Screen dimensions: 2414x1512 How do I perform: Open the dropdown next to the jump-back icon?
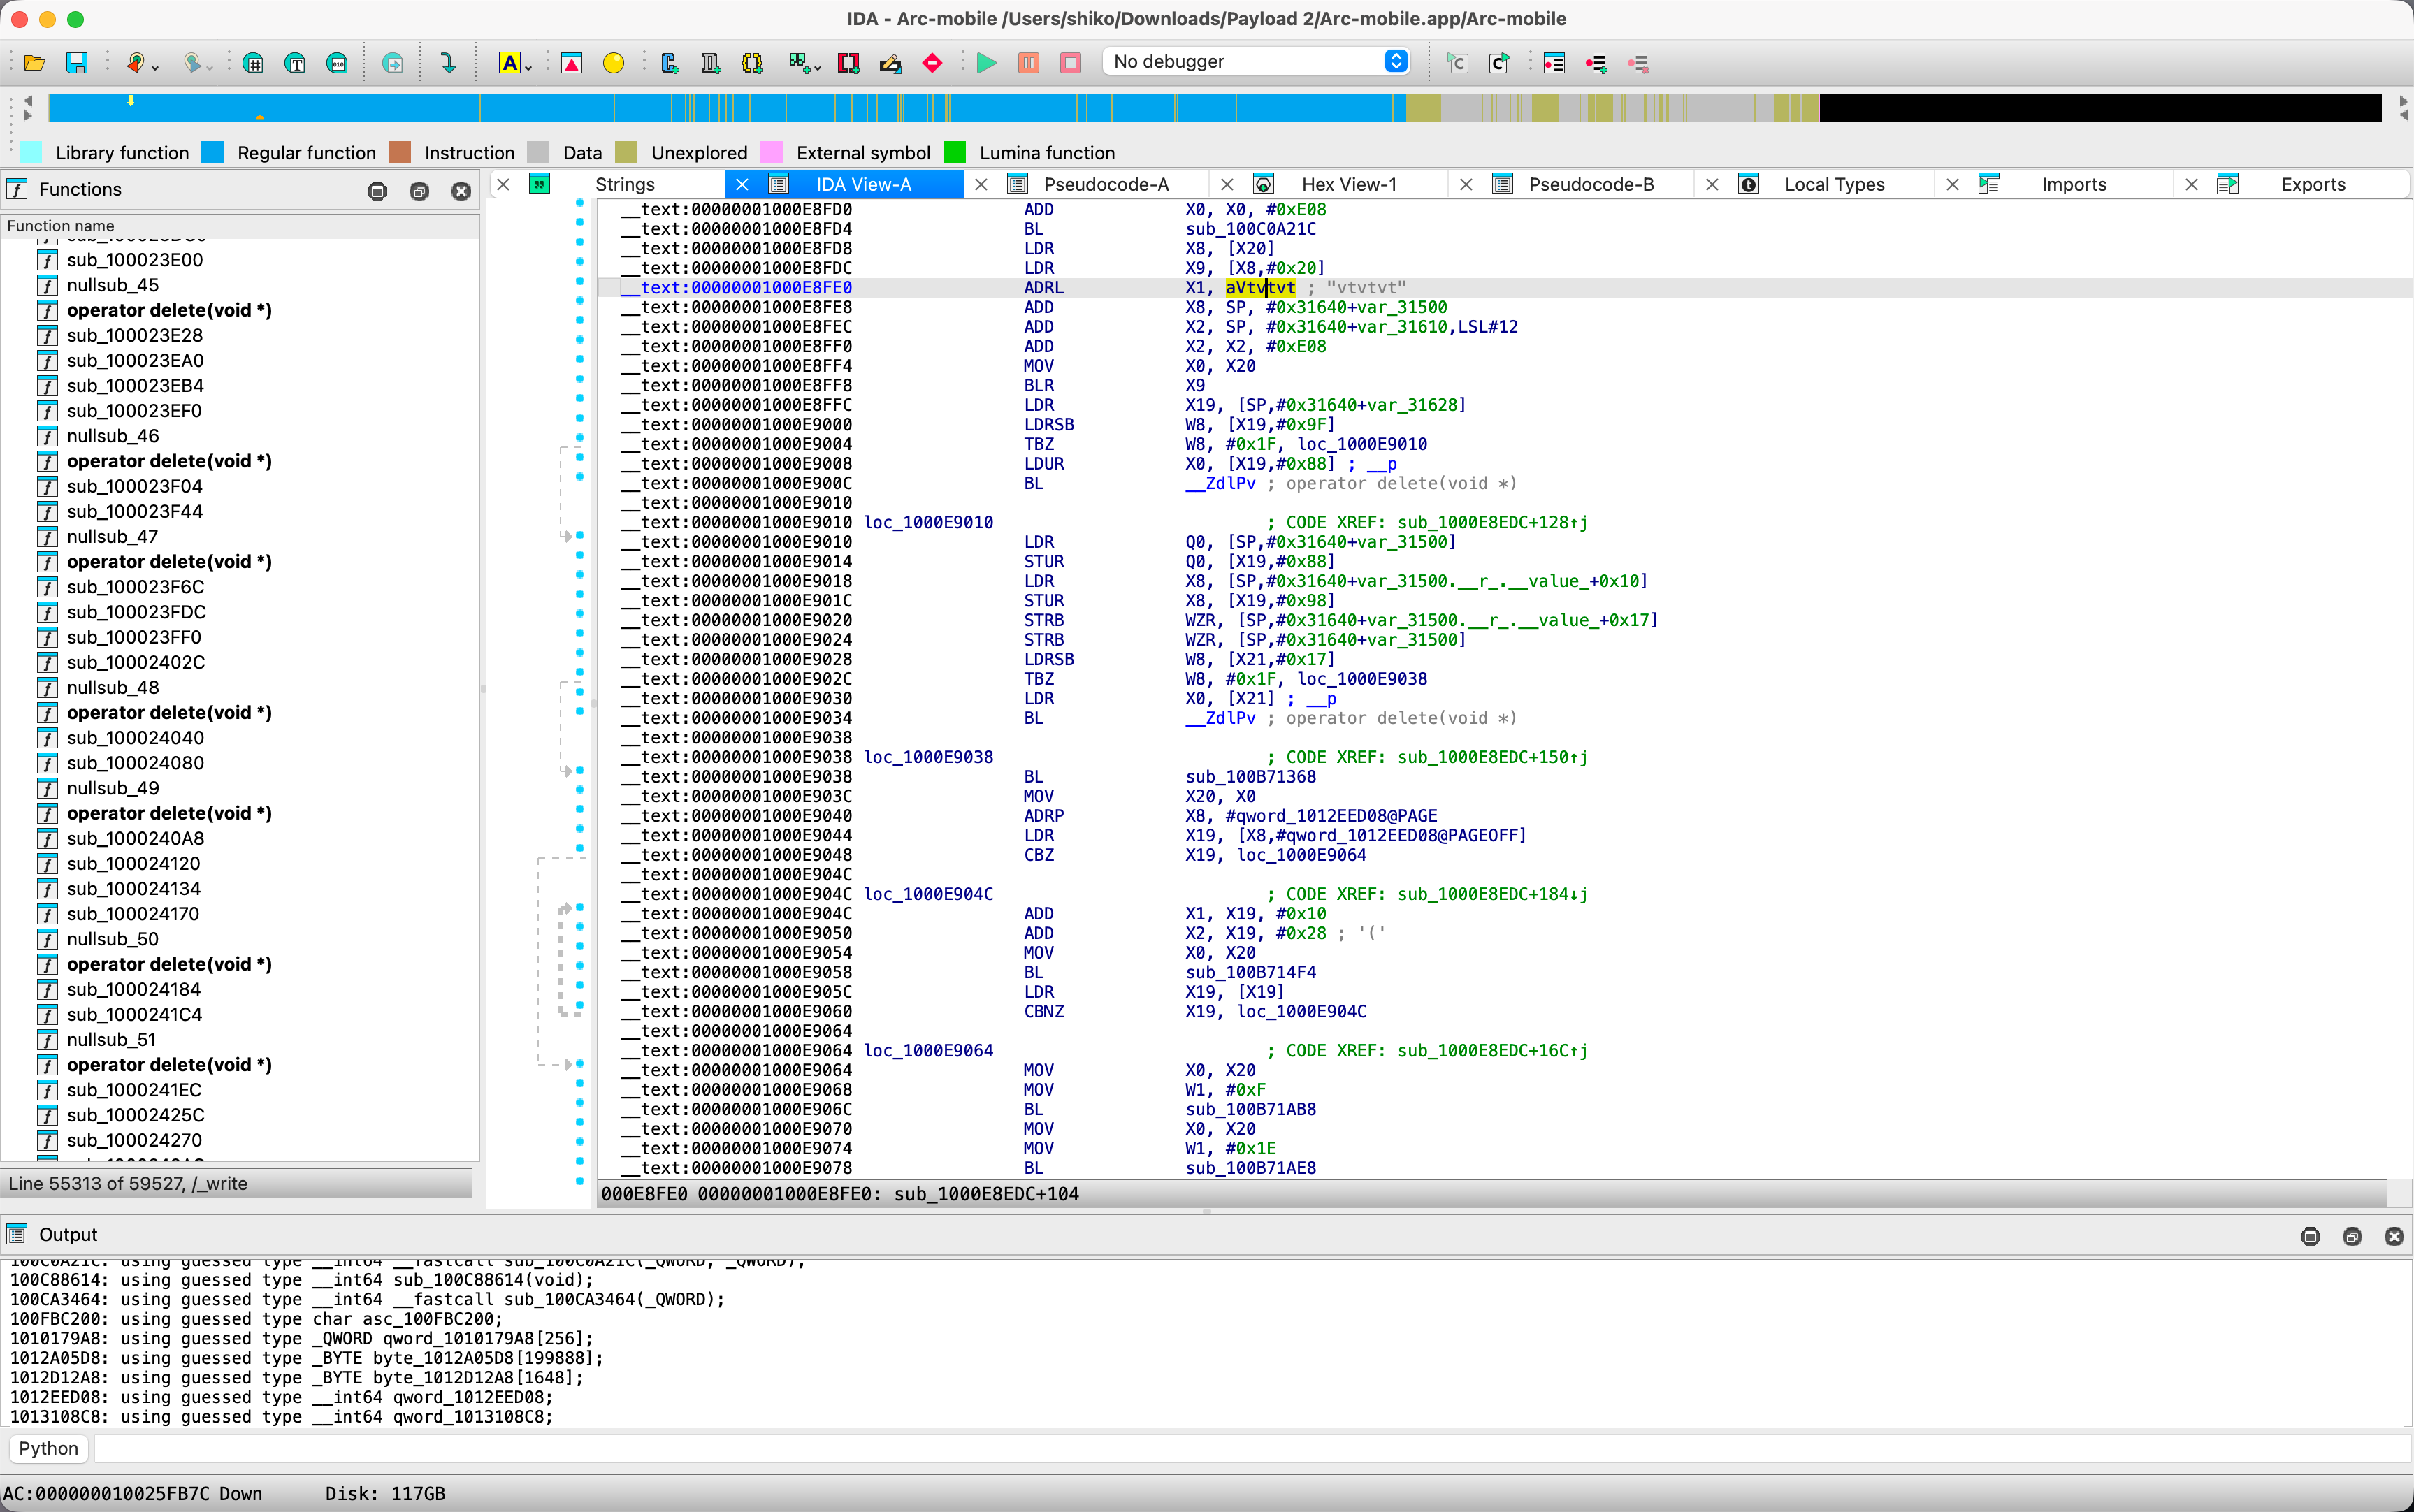coord(156,68)
